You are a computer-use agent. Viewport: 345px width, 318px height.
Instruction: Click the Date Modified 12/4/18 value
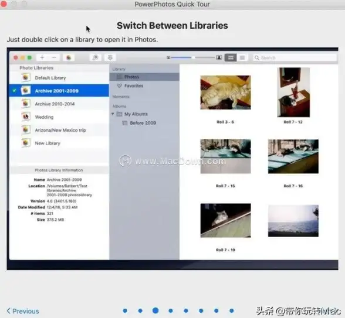(x=62, y=207)
